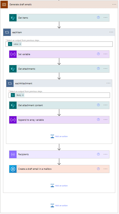Expand the Create a draft email action
119x214 pixels.
(x=59, y=169)
